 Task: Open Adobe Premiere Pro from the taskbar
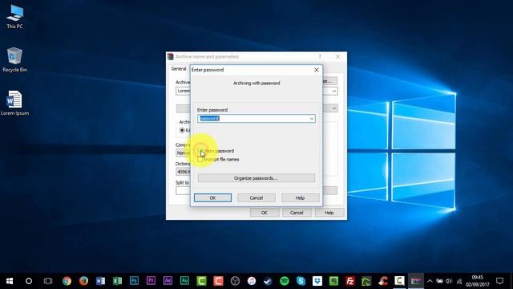pyautogui.click(x=151, y=281)
